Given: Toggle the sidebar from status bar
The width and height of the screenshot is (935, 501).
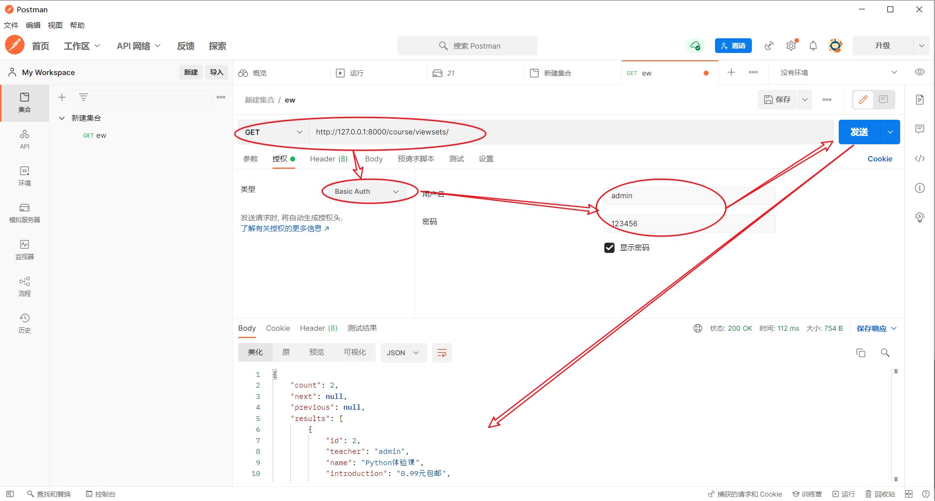Looking at the screenshot, I should 10,494.
